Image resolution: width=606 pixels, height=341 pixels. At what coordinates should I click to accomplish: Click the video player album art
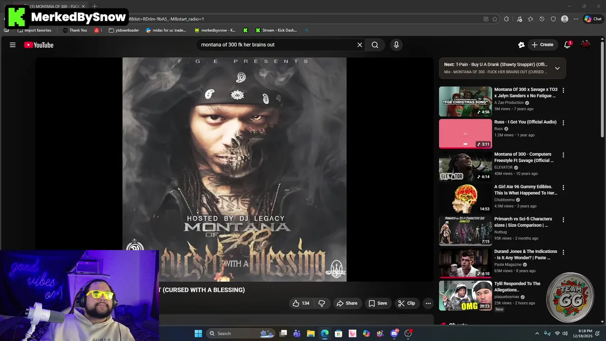coord(234,170)
